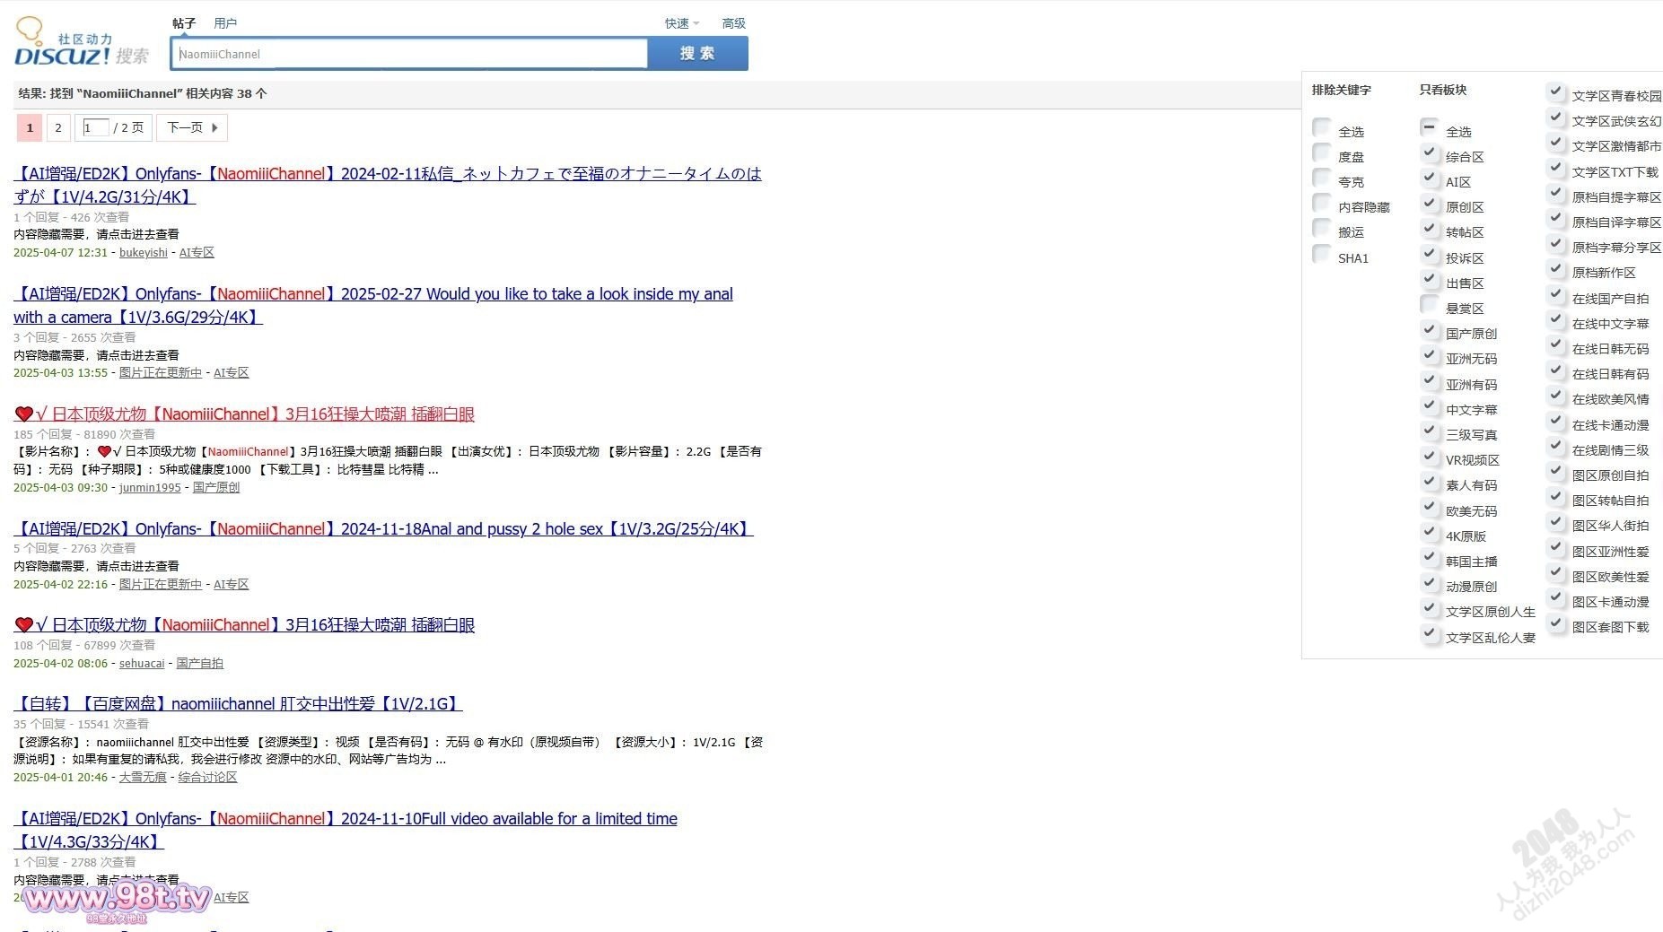Image resolution: width=1663 pixels, height=932 pixels.
Task: Go to 下一页 next page
Action: (192, 127)
